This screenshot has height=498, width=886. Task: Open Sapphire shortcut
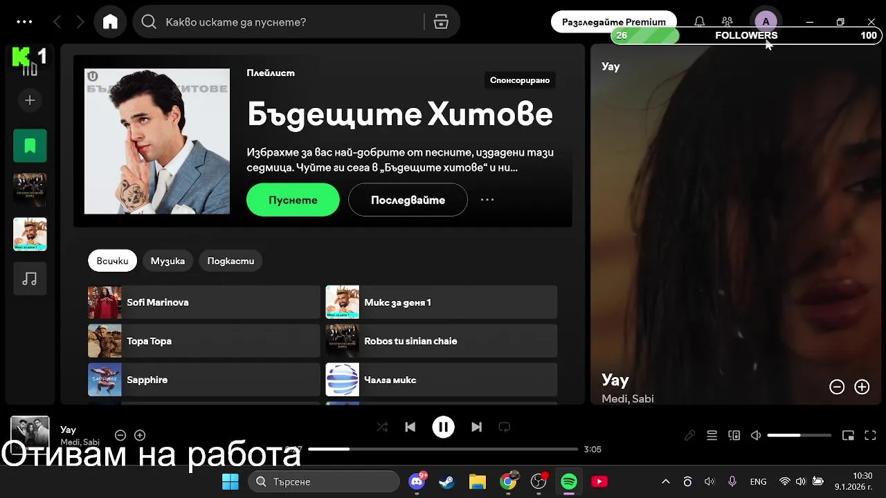pos(204,380)
